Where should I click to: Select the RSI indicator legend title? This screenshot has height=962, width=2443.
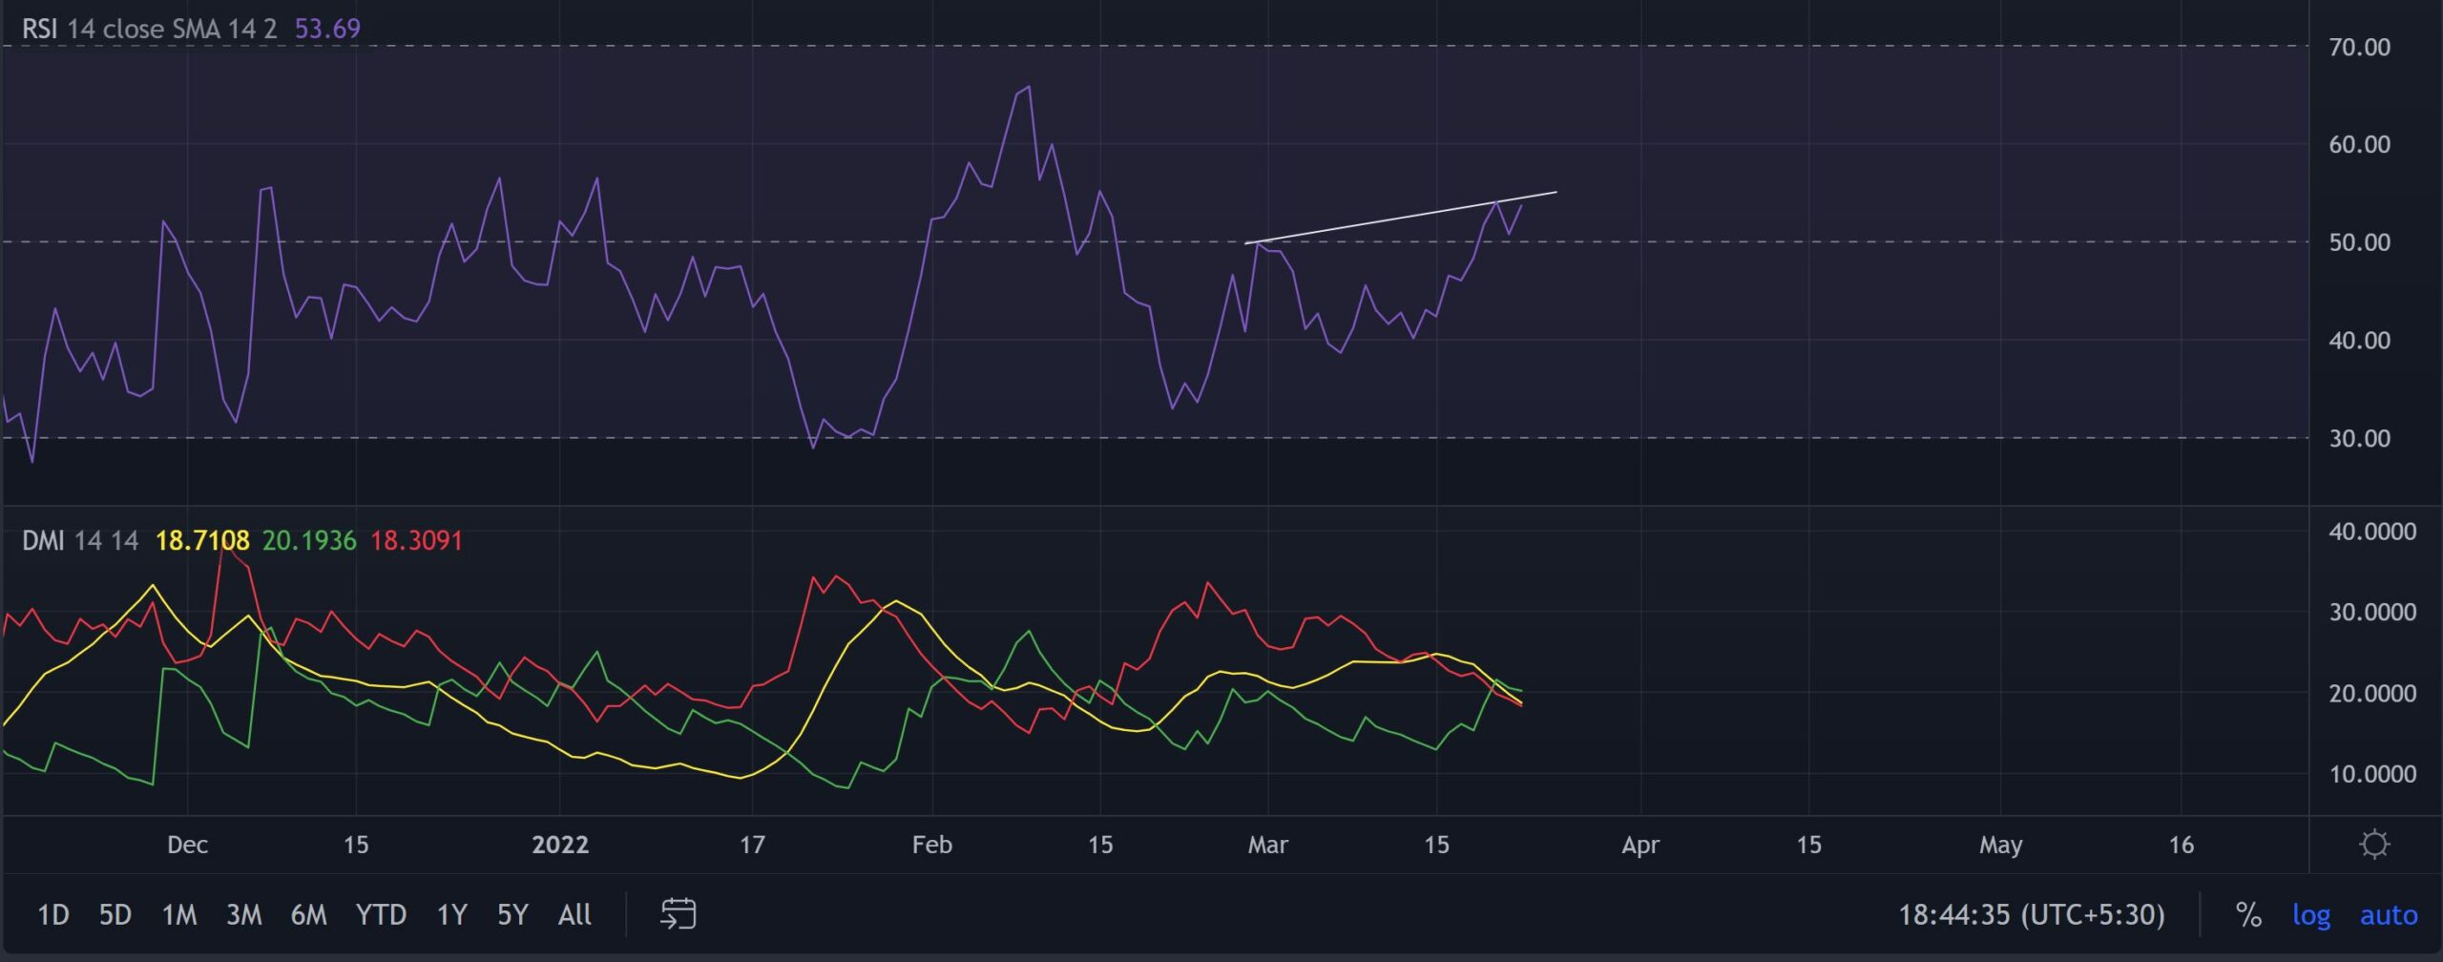[x=40, y=29]
